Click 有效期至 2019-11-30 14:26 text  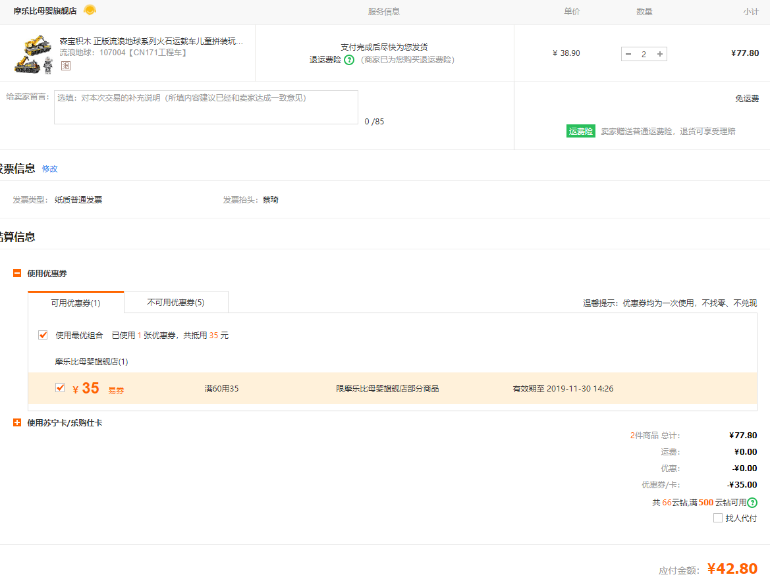coord(563,389)
